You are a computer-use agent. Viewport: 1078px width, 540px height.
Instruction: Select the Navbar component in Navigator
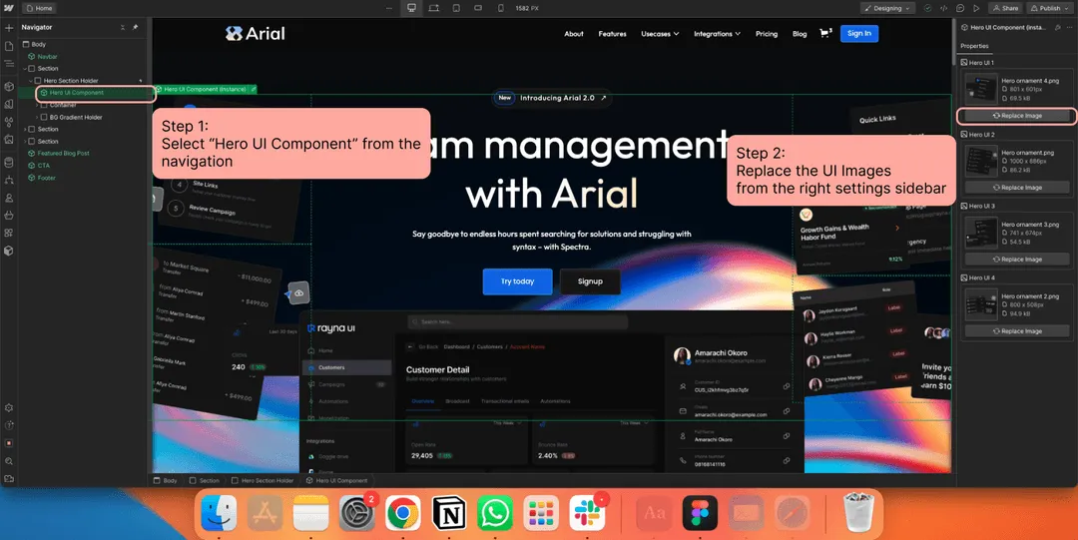point(47,57)
